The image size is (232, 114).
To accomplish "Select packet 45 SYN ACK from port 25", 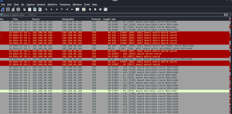I will pos(115,59).
